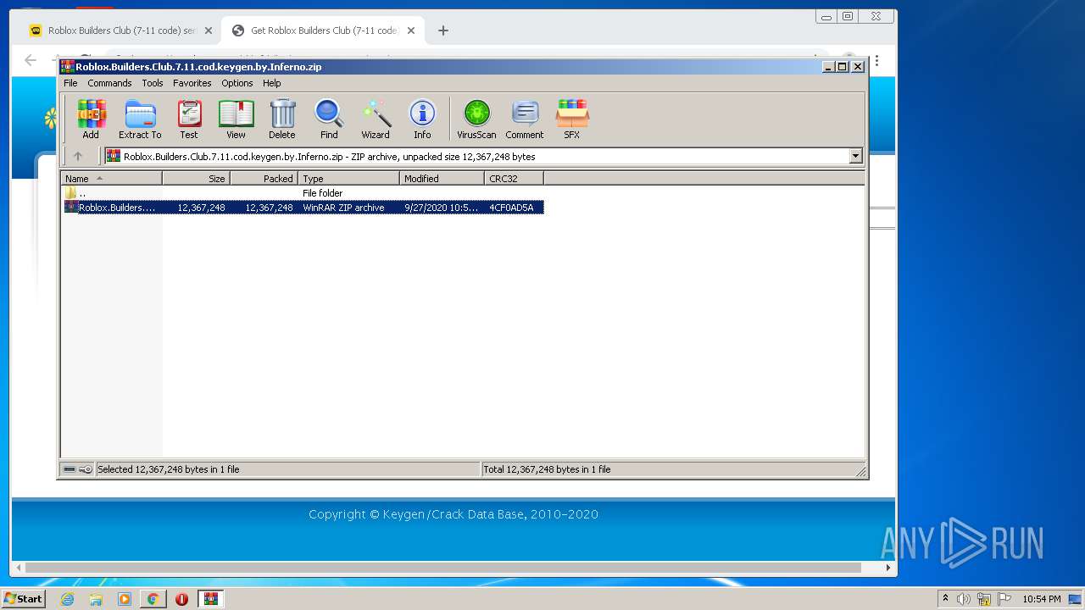Sort by Type column header
This screenshot has height=610, width=1085.
[348, 179]
